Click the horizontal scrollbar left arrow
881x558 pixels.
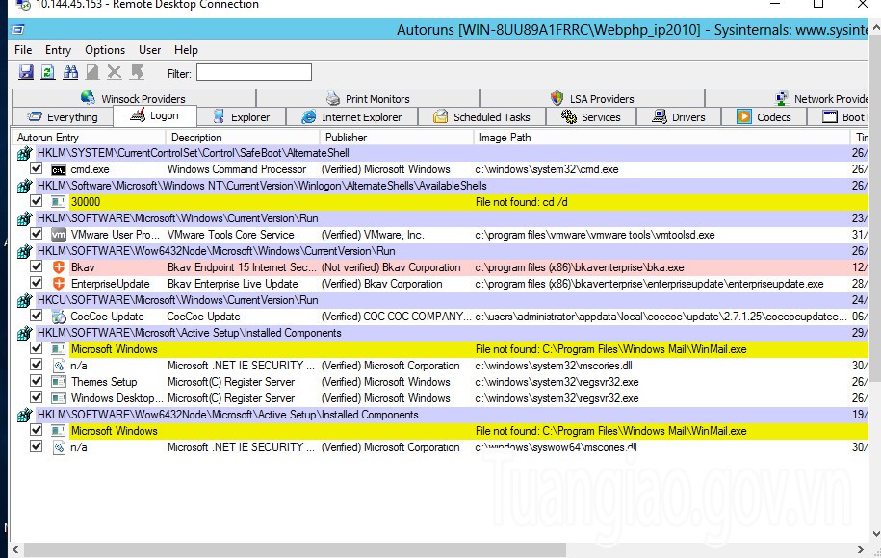pyautogui.click(x=15, y=549)
